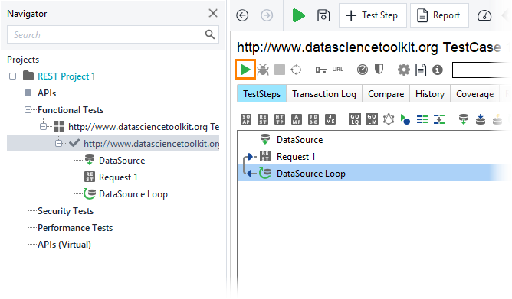
Task: Click the Test Step button
Action: pos(373,15)
